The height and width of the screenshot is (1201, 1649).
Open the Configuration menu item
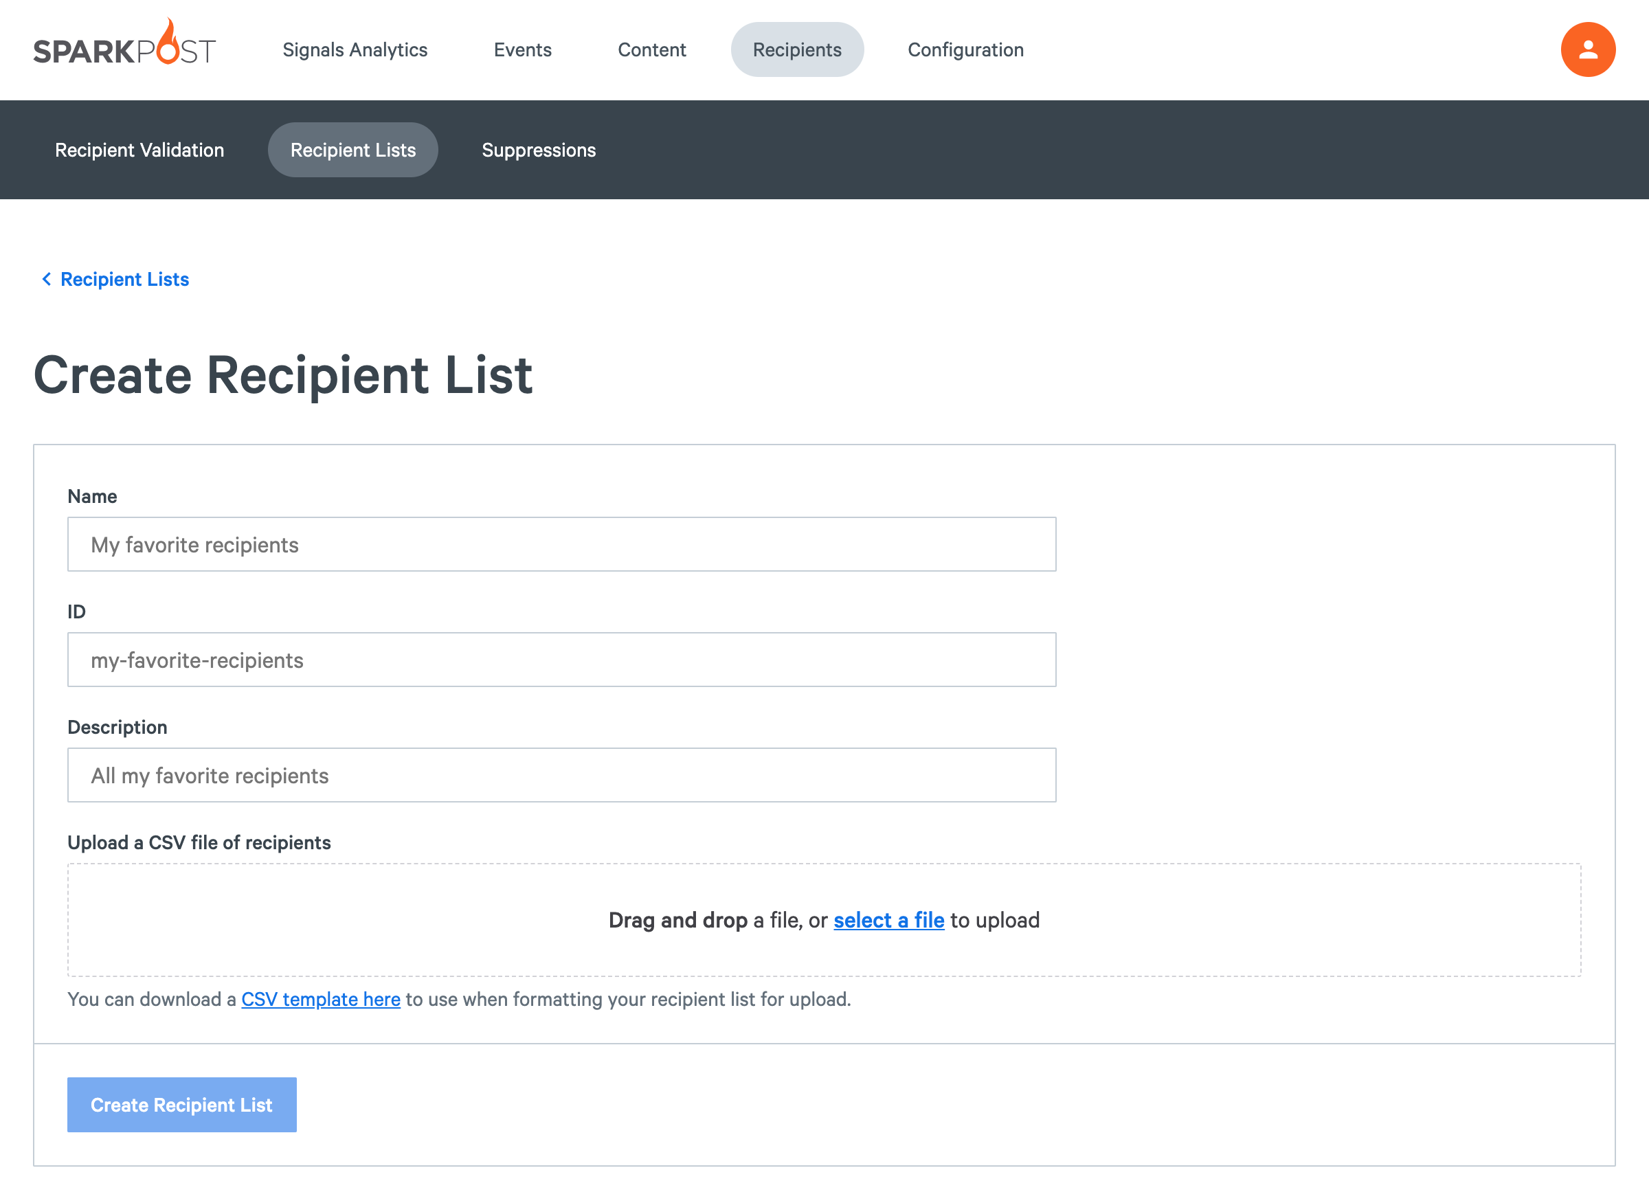click(x=965, y=49)
